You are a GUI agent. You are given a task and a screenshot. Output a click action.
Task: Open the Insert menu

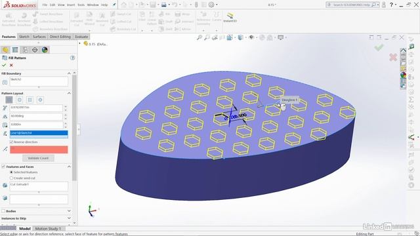click(x=71, y=5)
